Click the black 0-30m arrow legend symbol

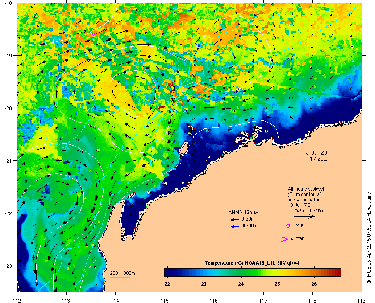[x=235, y=219]
